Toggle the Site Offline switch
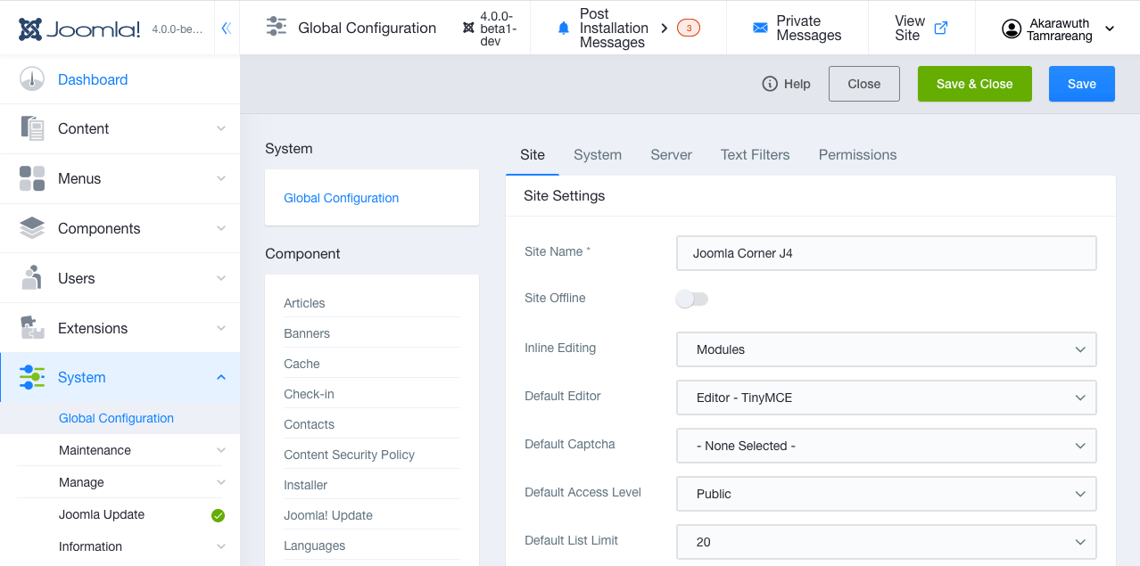Image resolution: width=1140 pixels, height=566 pixels. (x=692, y=299)
